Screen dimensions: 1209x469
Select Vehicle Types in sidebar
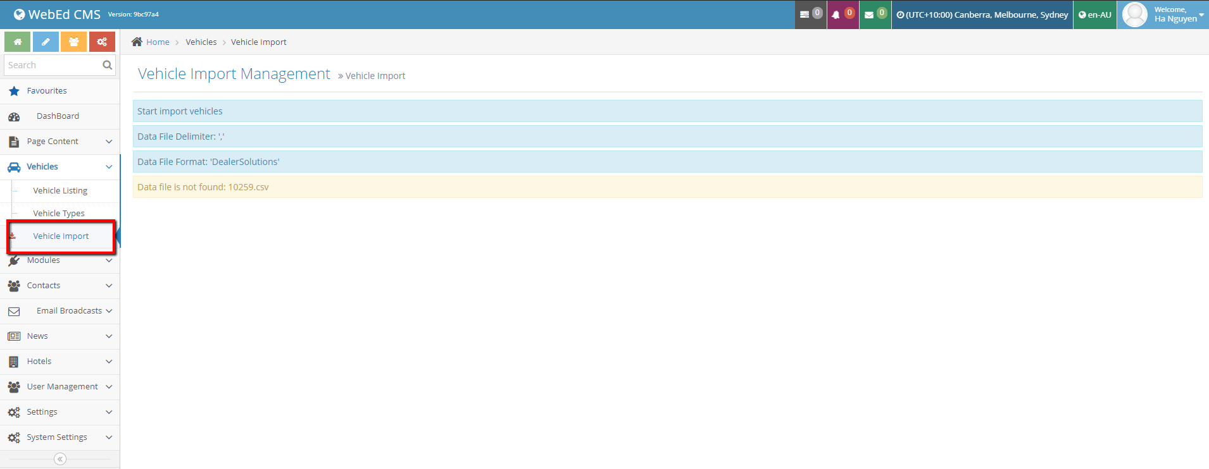59,214
